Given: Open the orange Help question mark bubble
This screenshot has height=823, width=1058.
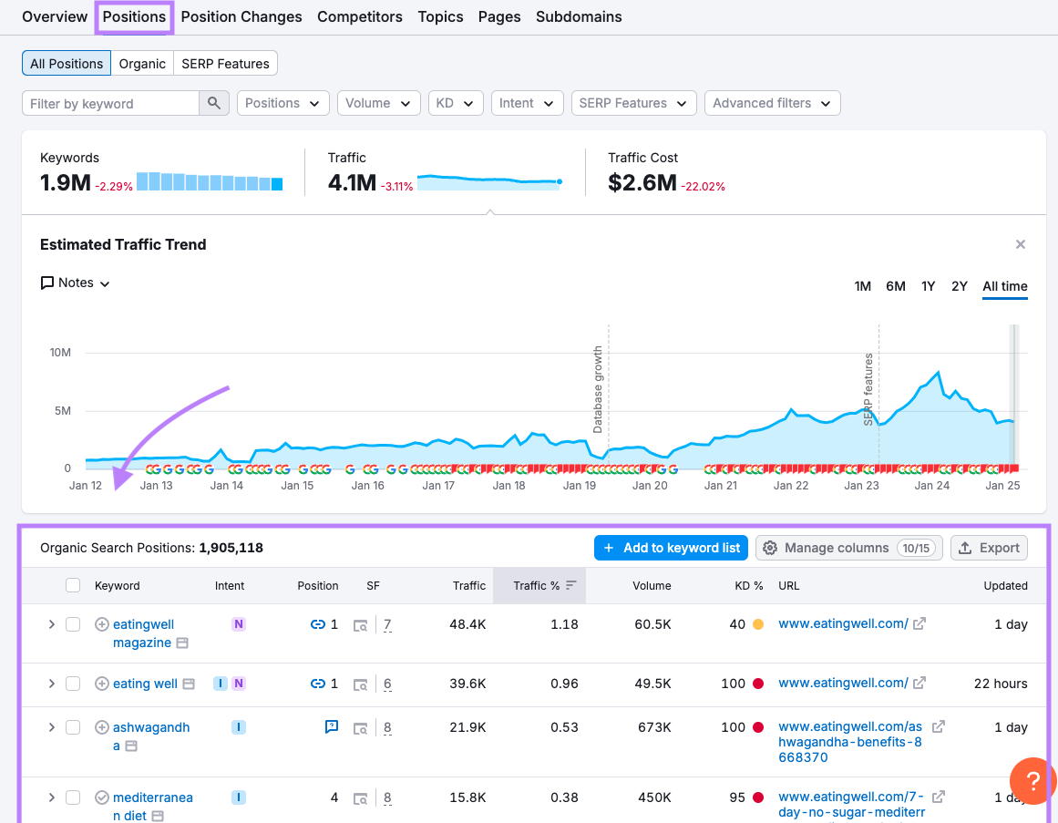Looking at the screenshot, I should [x=1032, y=781].
